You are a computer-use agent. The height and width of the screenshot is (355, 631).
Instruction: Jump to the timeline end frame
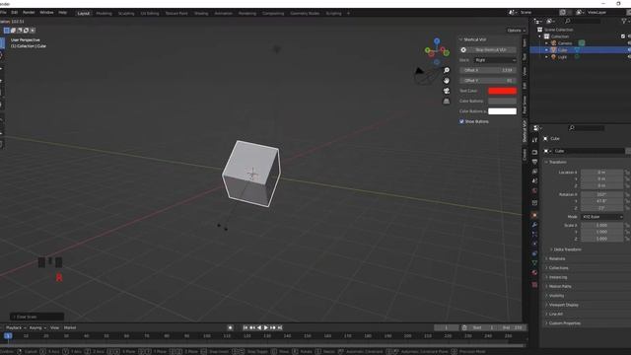[280, 327]
